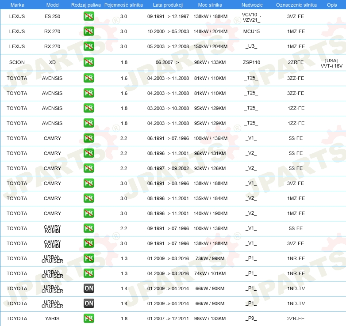Click body code _P9_

tap(251, 318)
